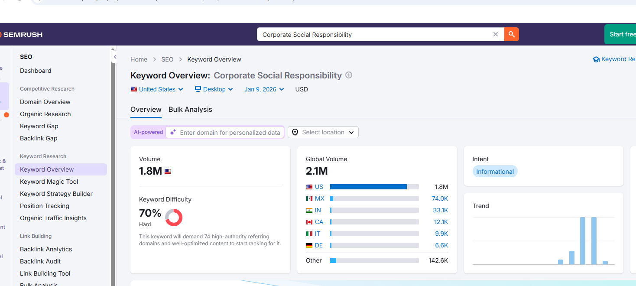The width and height of the screenshot is (636, 286).
Task: Click the US volume bar in Global Volume
Action: [x=374, y=187]
